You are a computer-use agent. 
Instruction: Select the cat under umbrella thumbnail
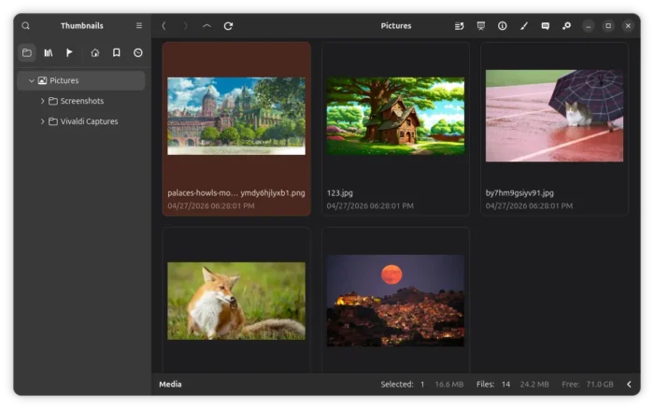[554, 116]
